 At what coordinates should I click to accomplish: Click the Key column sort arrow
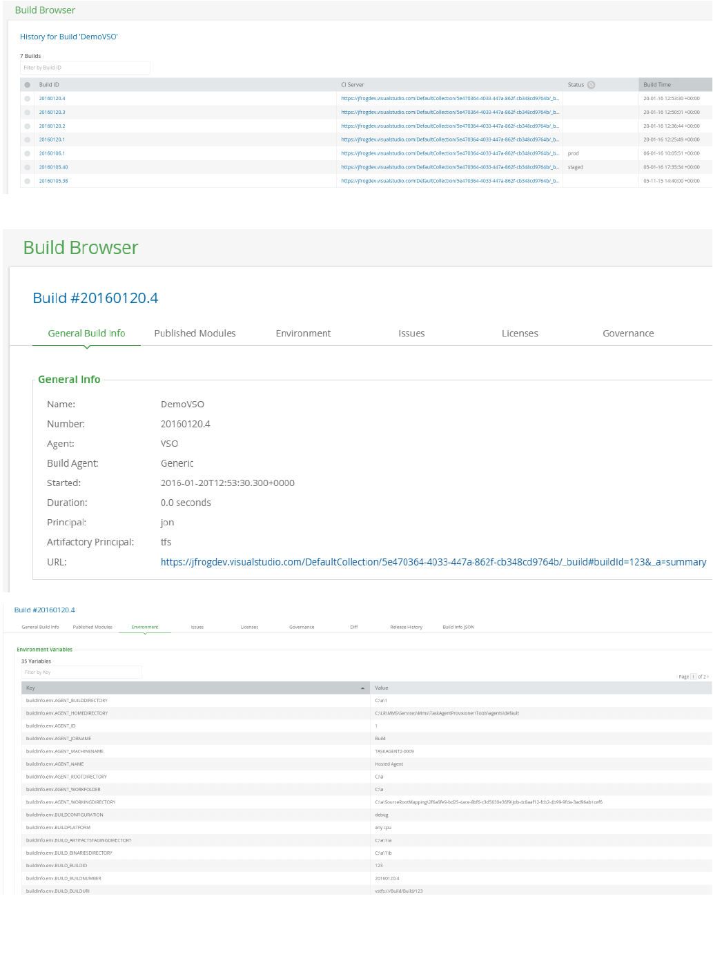tap(362, 688)
